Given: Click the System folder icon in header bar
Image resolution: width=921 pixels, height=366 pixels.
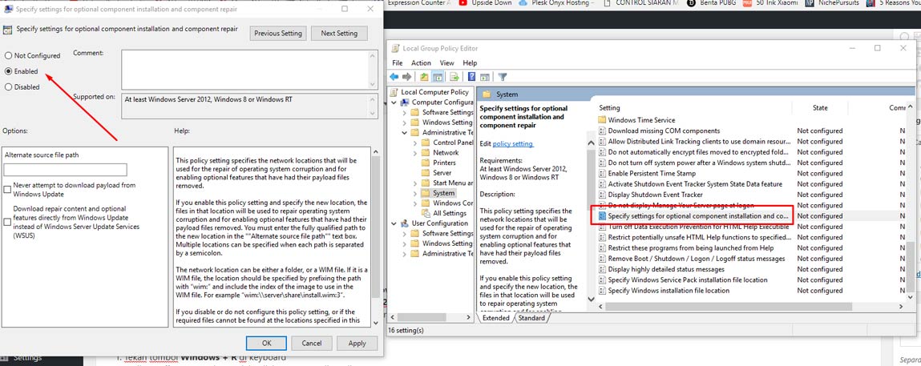Looking at the screenshot, I should tap(486, 94).
